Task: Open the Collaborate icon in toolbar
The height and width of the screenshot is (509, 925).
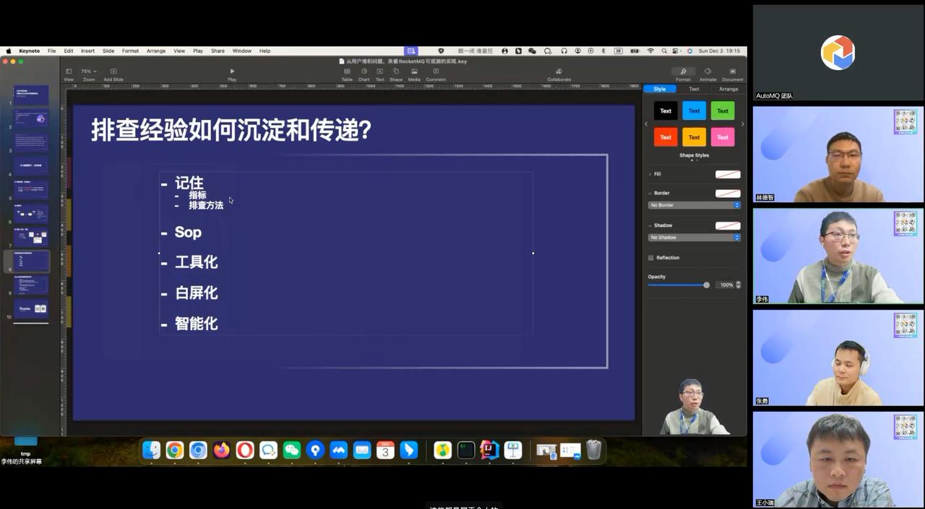Action: point(559,71)
